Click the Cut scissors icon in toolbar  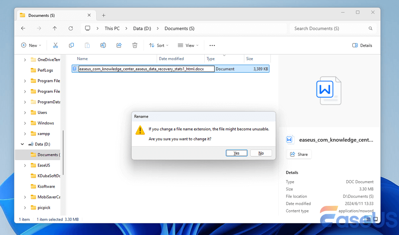[55, 45]
